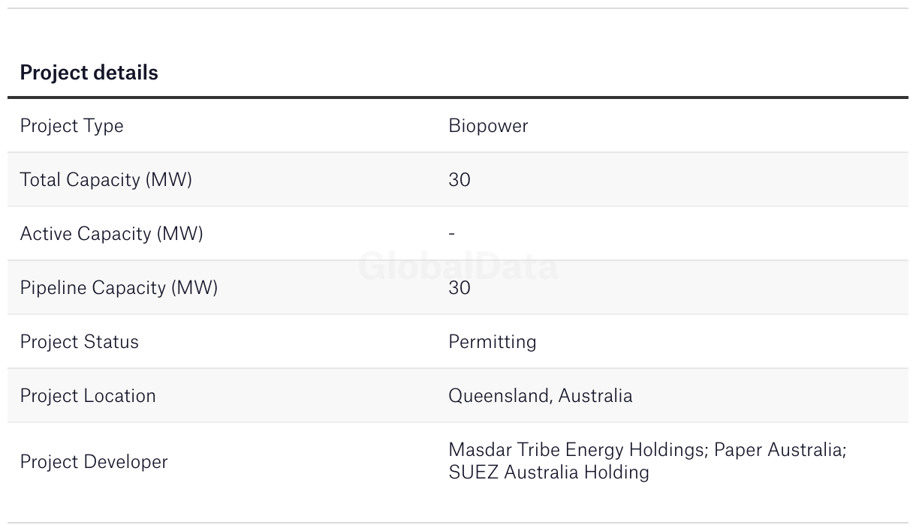Screen dimensions: 916x531
Task: Click the 30 value beside Total Capacity
Action: click(460, 180)
